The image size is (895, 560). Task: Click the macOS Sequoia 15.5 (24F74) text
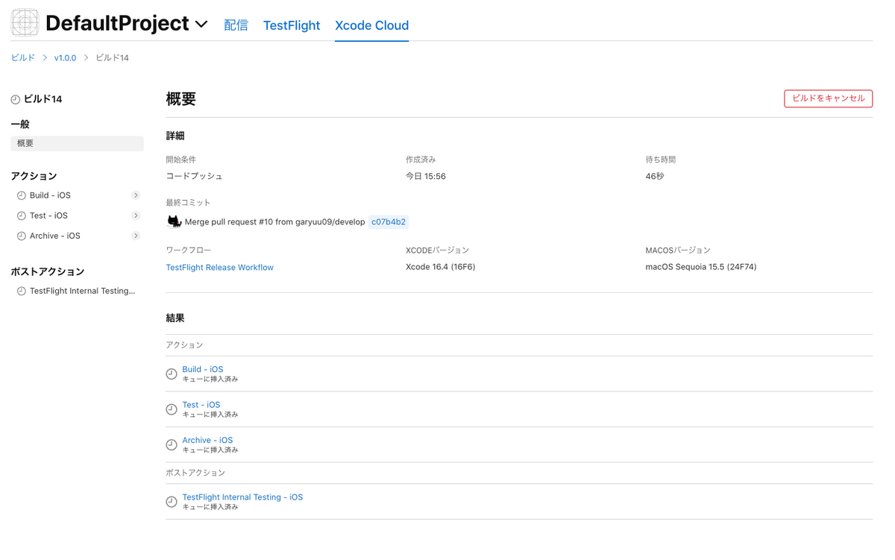click(700, 267)
